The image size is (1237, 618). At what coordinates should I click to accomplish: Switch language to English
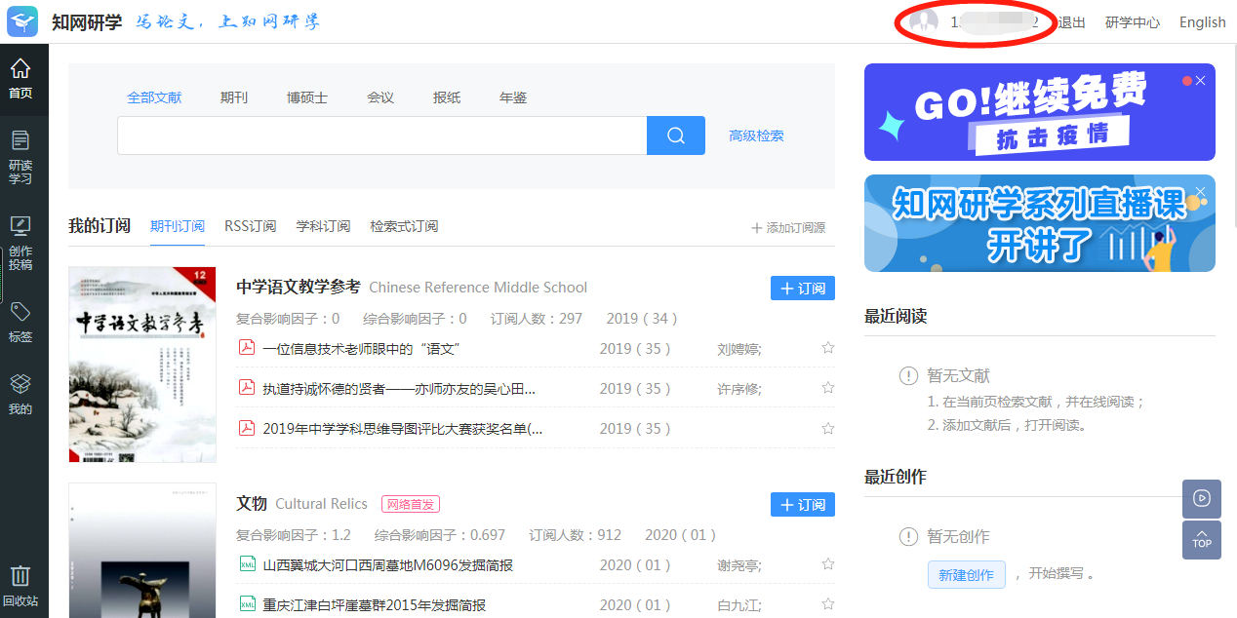coord(1203,22)
